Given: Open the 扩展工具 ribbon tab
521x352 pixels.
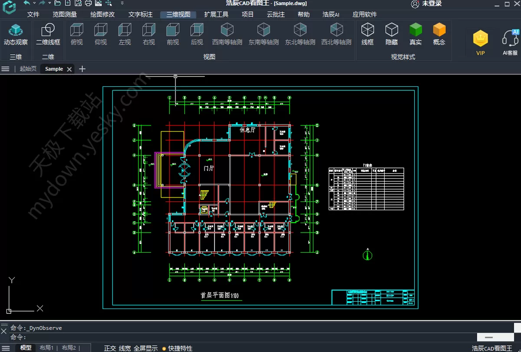Looking at the screenshot, I should tap(216, 14).
